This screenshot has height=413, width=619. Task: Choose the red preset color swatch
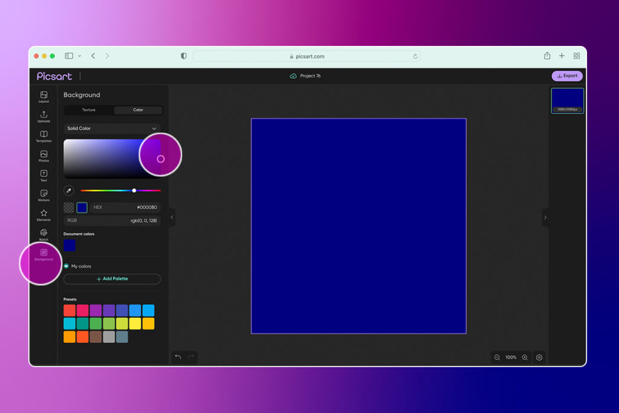(x=70, y=310)
